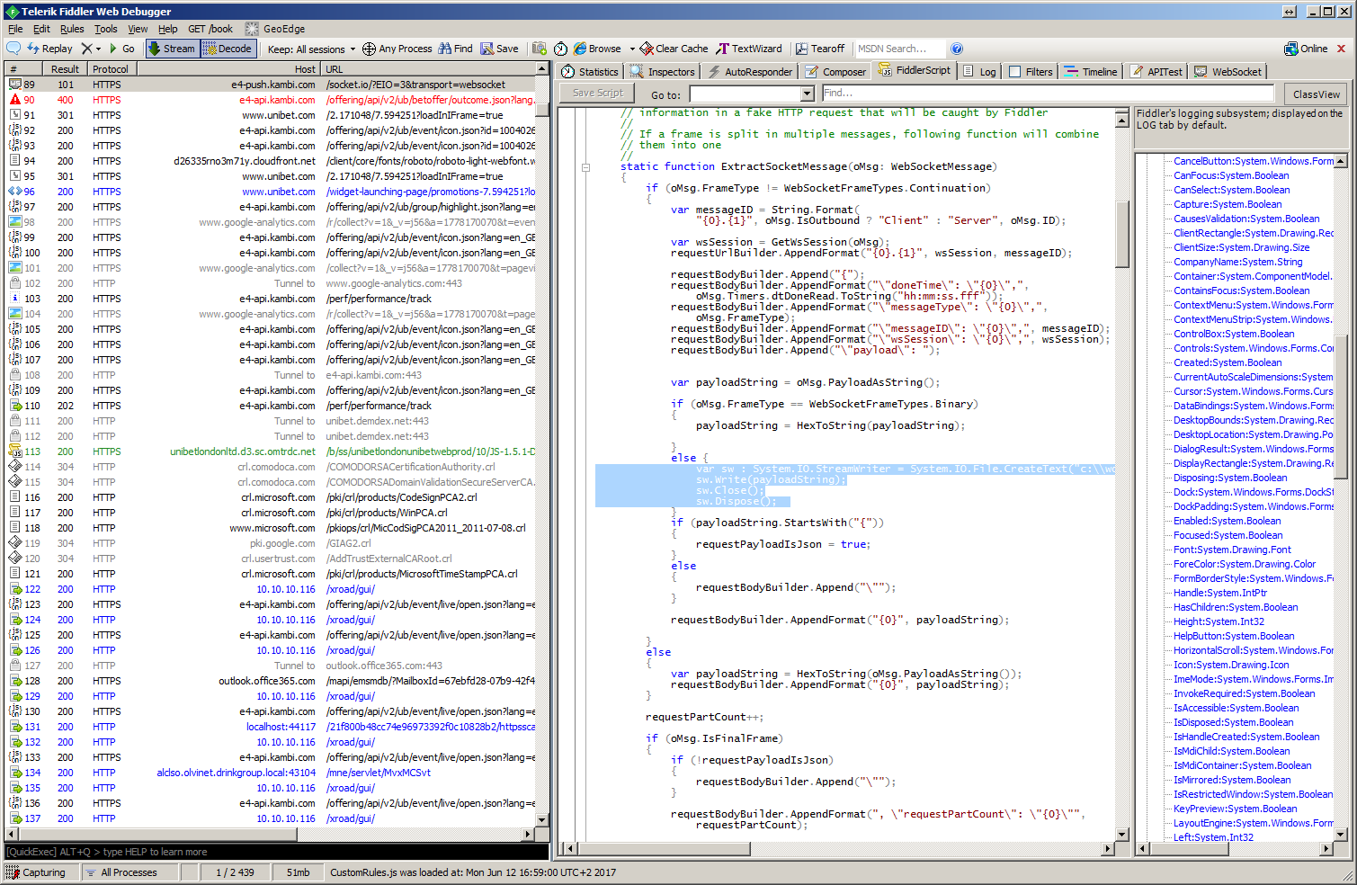1357x885 pixels.
Task: Open the Rules menu
Action: [x=72, y=29]
